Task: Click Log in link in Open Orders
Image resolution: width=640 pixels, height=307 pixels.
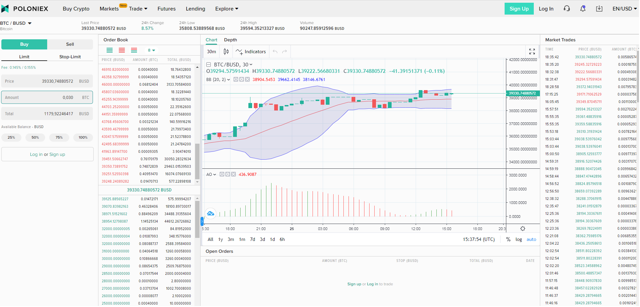Action: [372, 284]
